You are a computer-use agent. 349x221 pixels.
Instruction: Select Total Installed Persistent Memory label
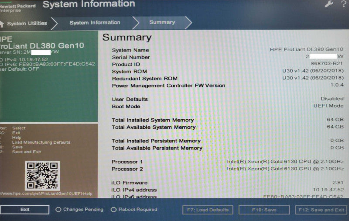point(156,141)
